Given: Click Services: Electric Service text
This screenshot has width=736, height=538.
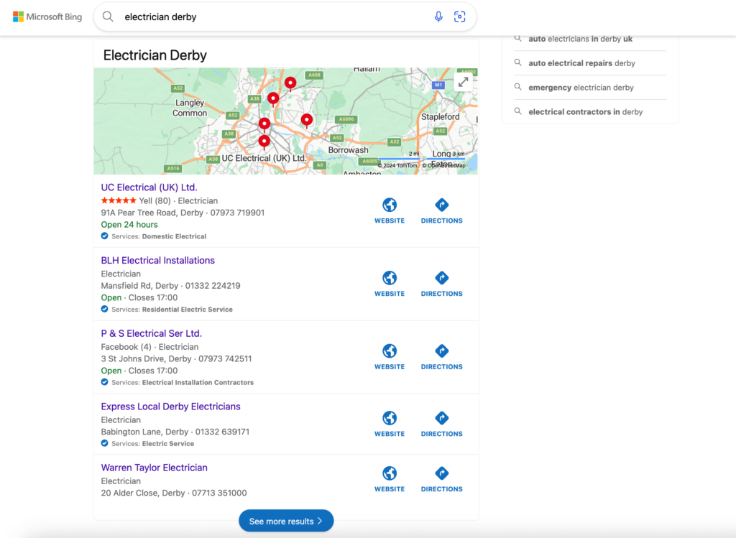Looking at the screenshot, I should 152,444.
